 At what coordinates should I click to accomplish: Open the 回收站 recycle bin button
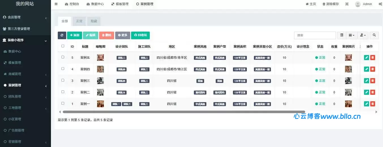[x=140, y=35]
